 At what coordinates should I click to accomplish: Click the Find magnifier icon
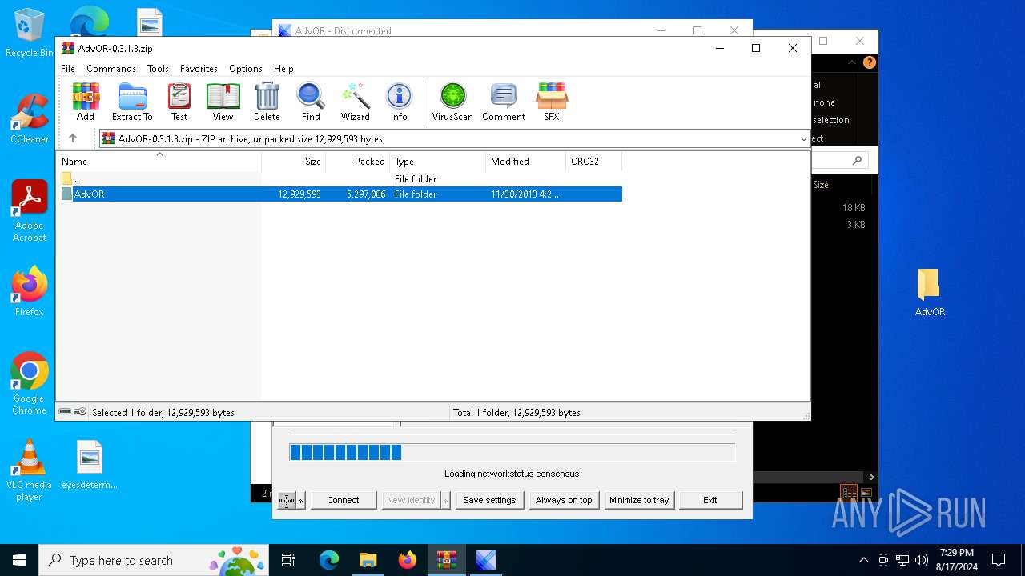[311, 102]
